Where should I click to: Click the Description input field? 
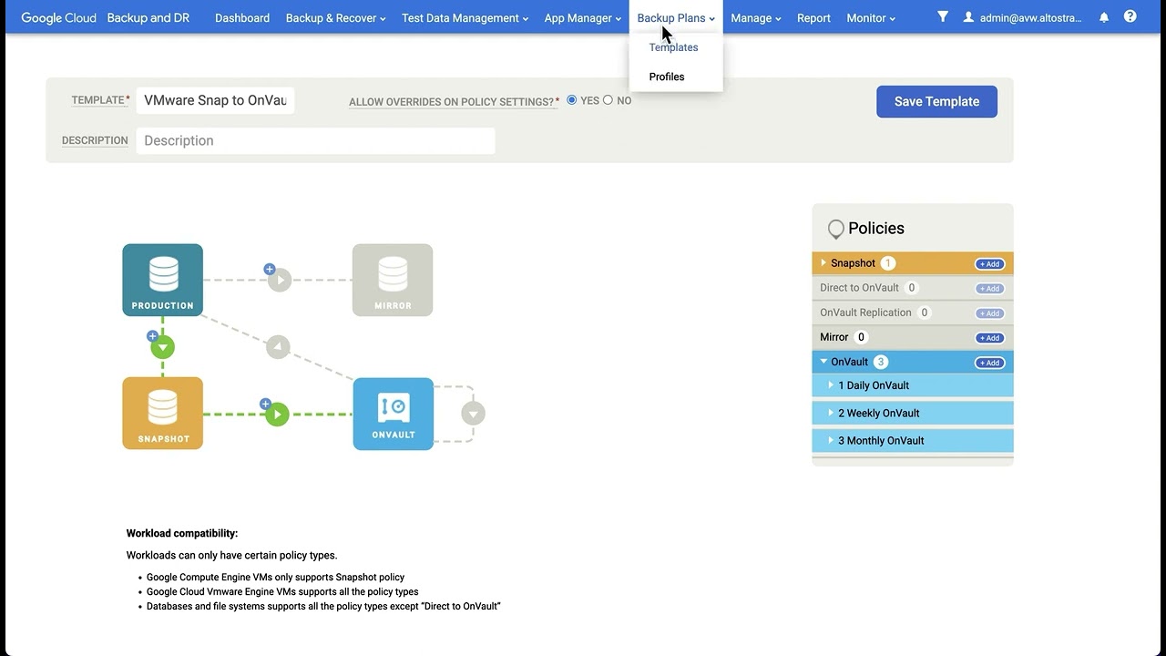[315, 140]
